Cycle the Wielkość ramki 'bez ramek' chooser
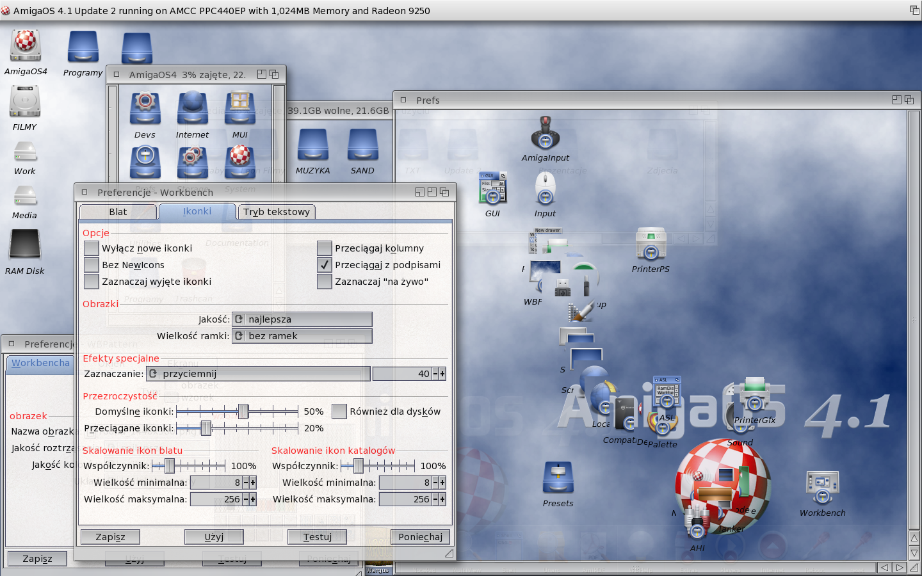922x576 pixels. click(302, 336)
